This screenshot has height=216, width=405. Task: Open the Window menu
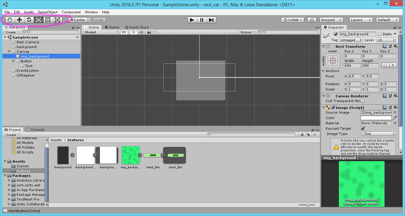91,12
